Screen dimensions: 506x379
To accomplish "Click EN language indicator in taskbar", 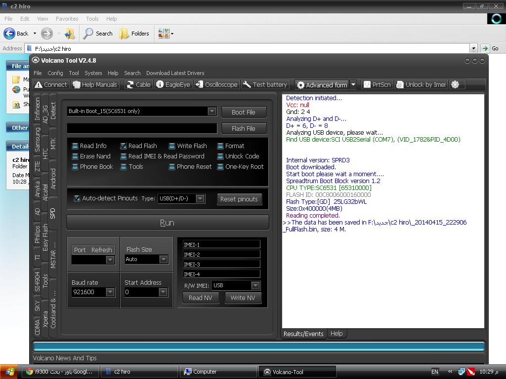I will [x=435, y=372].
